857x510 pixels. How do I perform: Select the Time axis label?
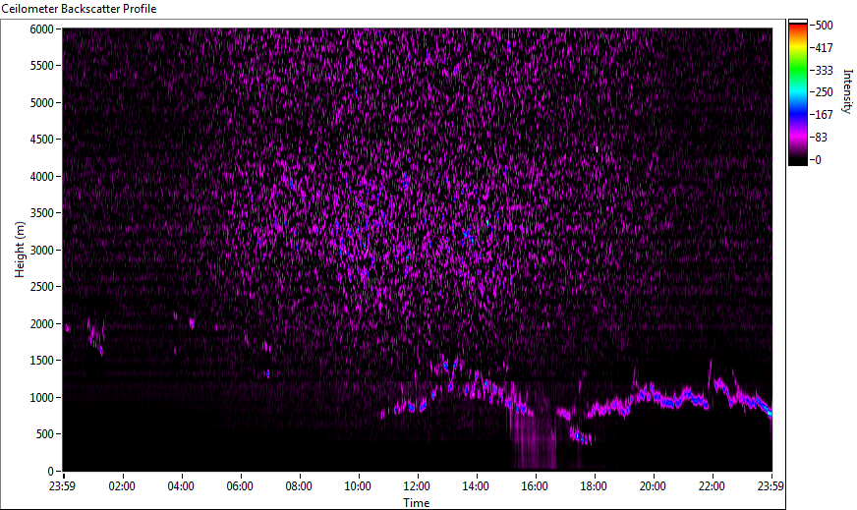417,503
